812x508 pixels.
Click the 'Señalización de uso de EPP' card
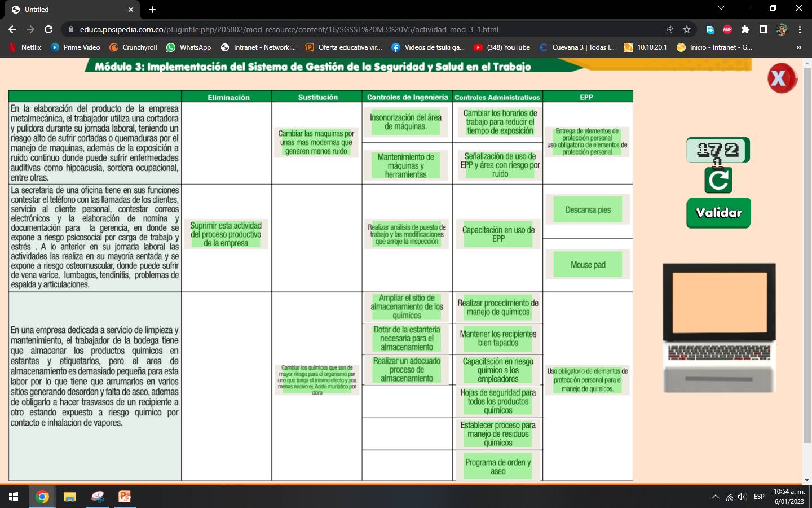point(500,165)
